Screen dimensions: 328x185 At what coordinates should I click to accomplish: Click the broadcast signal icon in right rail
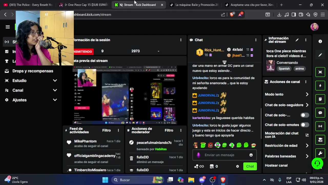coord(320,126)
